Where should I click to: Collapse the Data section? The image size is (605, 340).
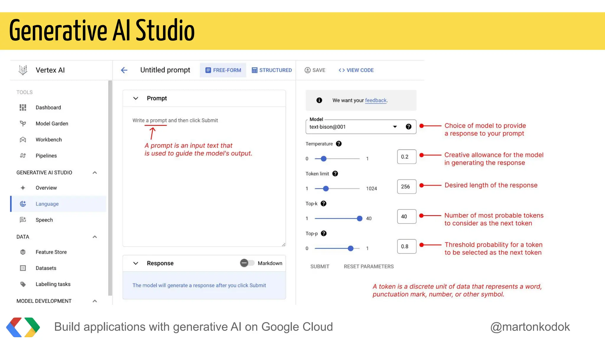[x=95, y=237]
